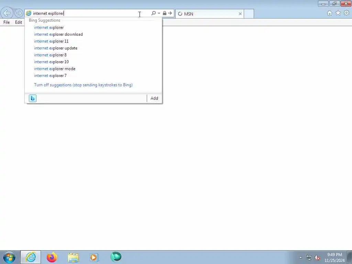Switch to the MSN tab

click(x=209, y=14)
